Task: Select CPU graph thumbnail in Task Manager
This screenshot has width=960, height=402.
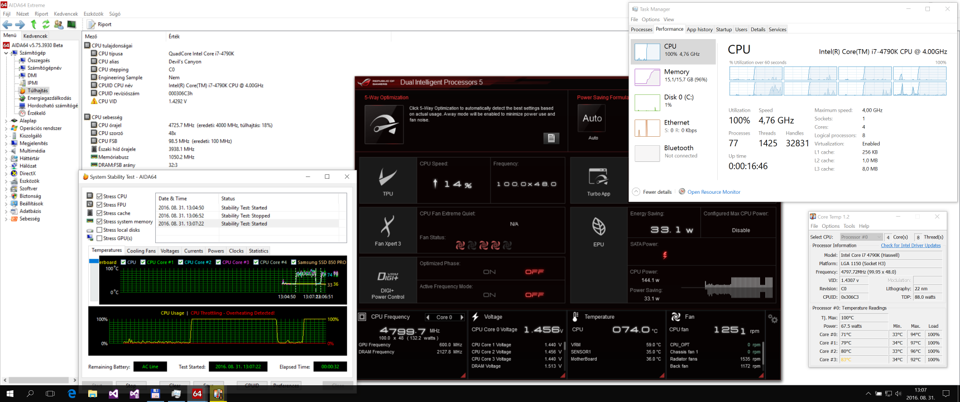Action: [x=647, y=51]
